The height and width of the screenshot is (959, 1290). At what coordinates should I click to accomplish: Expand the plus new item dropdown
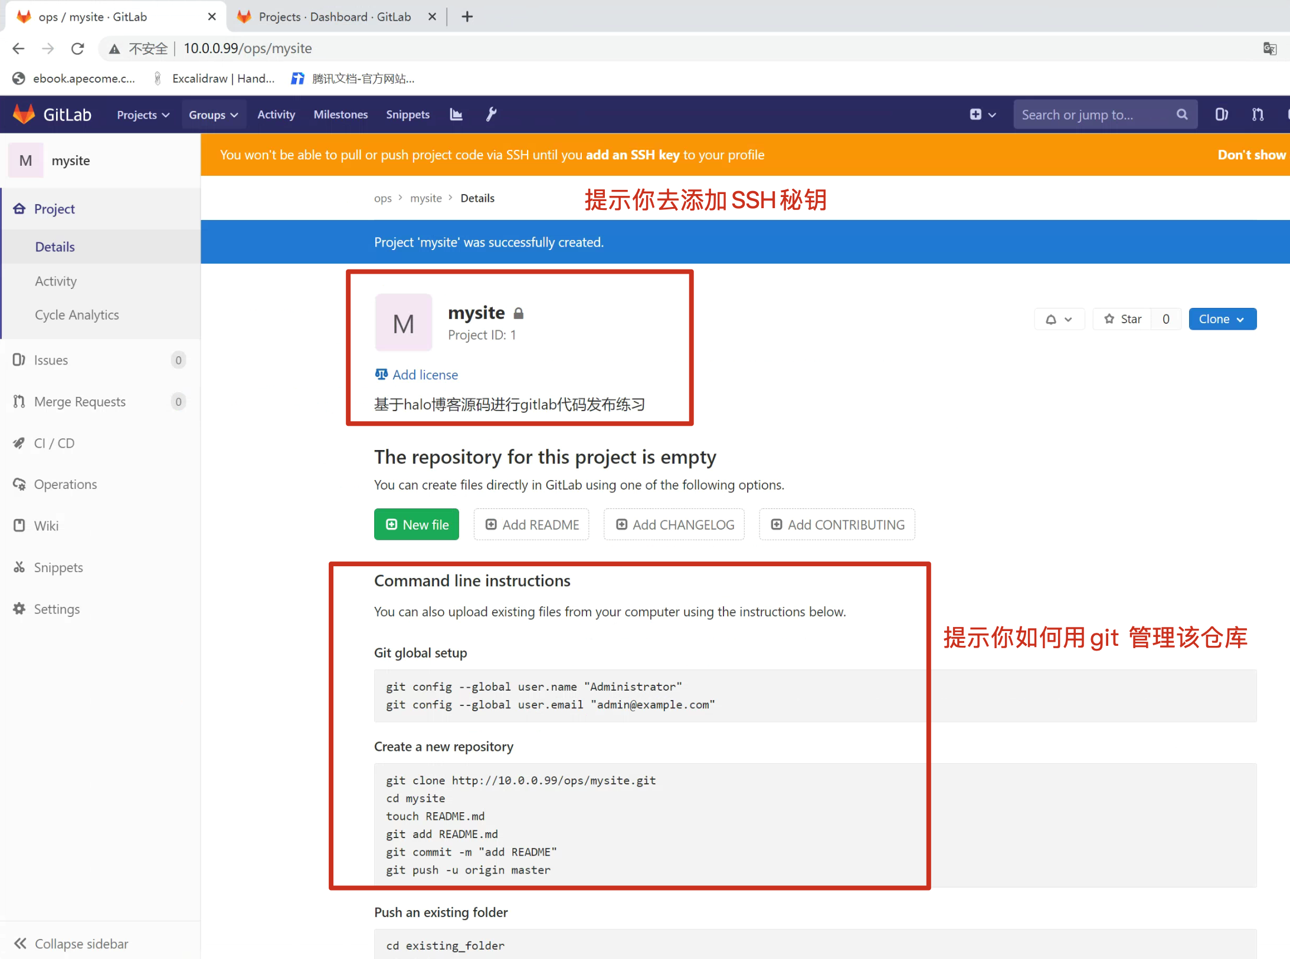982,114
